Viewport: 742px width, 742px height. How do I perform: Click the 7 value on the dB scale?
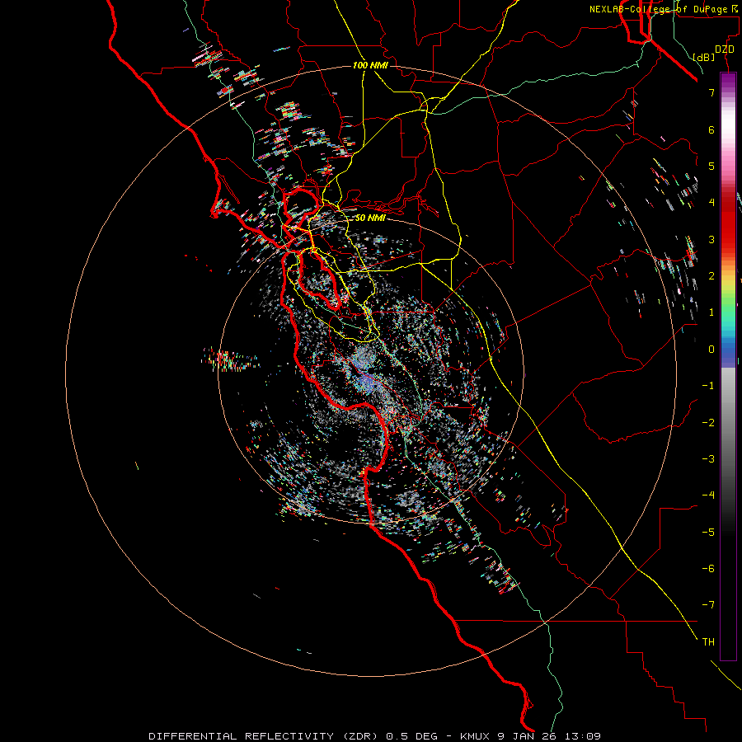tap(711, 92)
